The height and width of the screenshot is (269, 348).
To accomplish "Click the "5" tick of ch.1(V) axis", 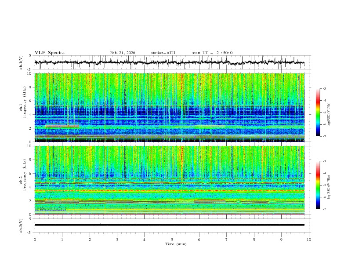I will [x=31, y=55].
